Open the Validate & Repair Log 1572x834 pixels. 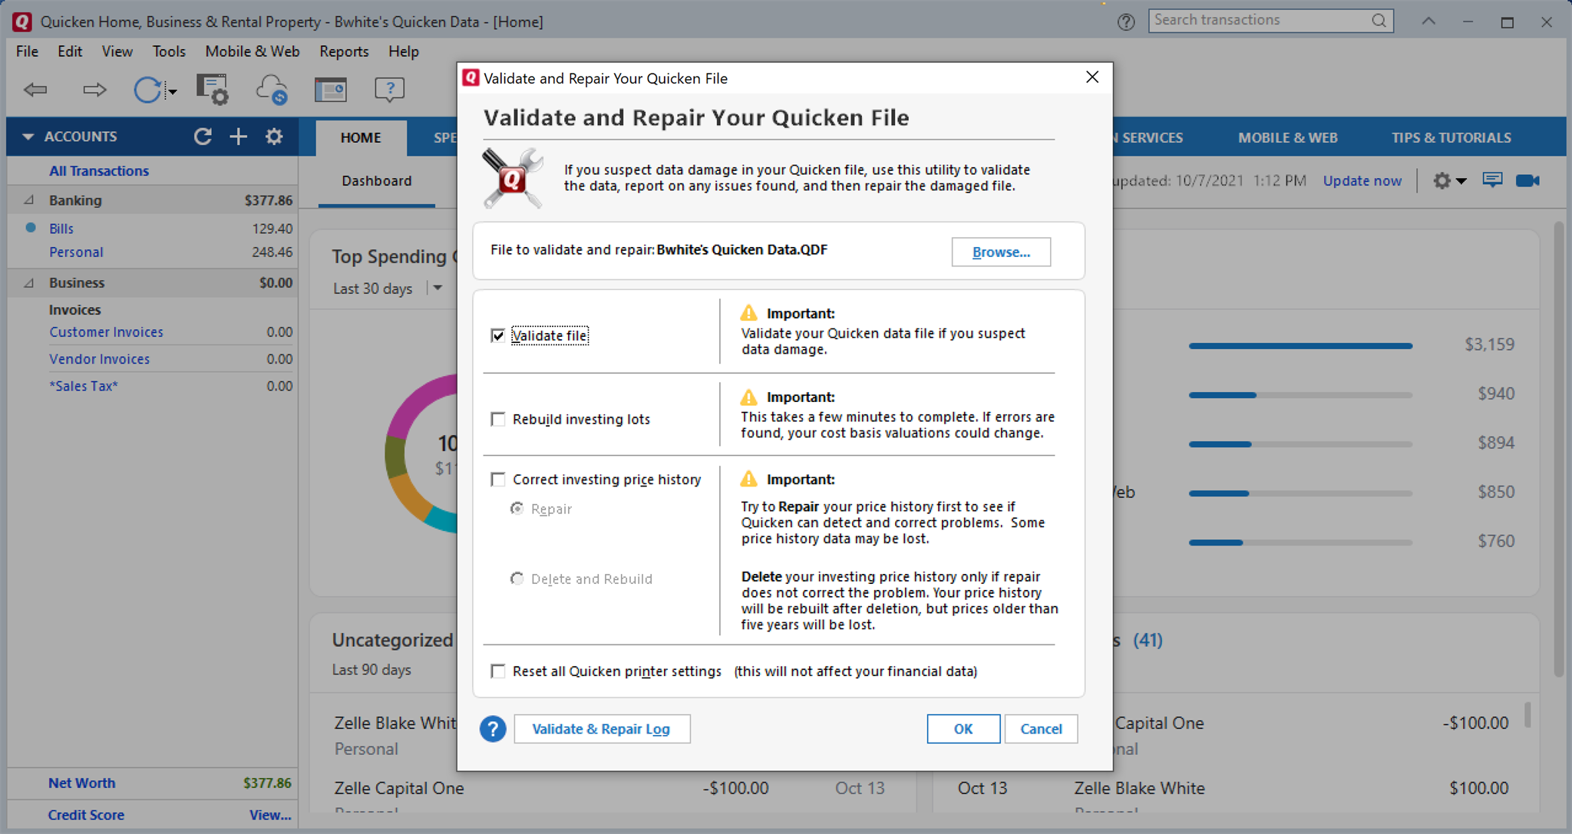[601, 729]
